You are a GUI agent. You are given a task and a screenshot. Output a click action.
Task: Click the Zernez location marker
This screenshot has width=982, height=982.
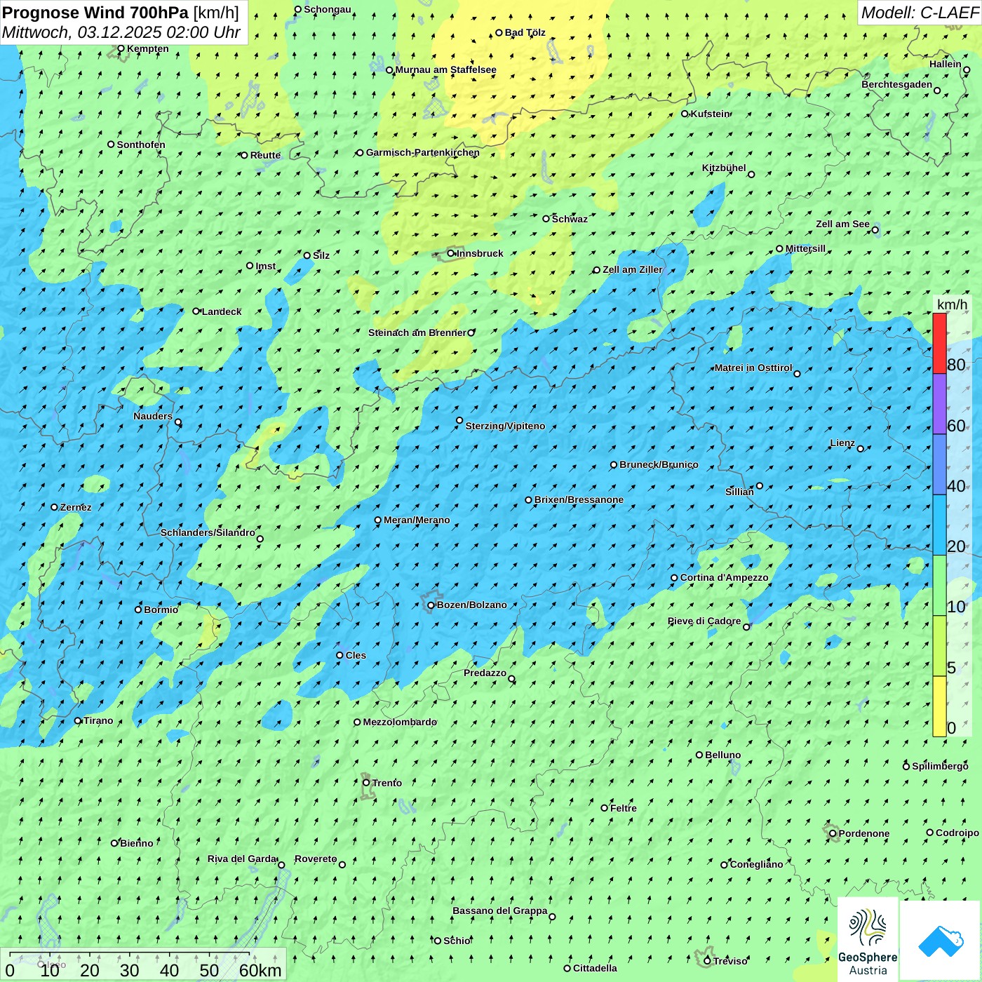(x=55, y=507)
